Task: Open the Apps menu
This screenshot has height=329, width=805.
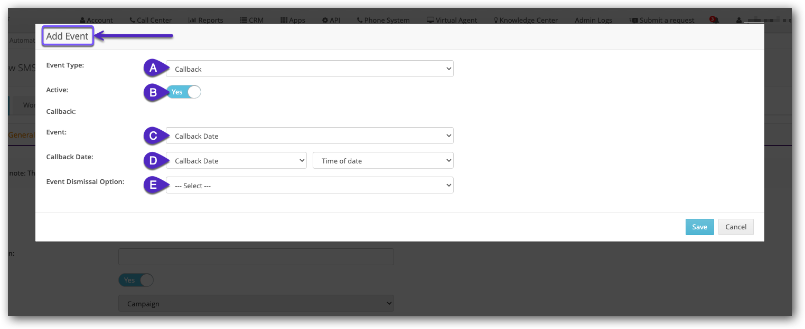Action: click(x=293, y=20)
